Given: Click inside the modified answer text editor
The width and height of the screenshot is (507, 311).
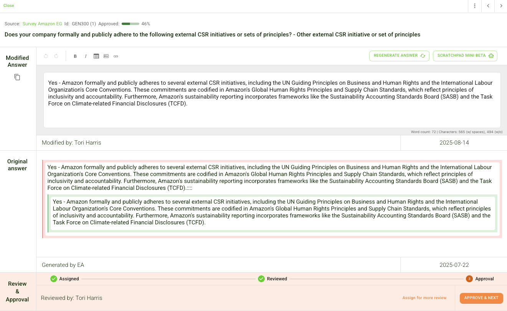Looking at the screenshot, I should coord(272,100).
